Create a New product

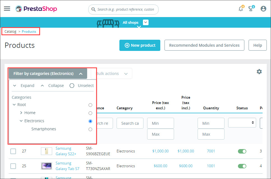click(x=140, y=45)
